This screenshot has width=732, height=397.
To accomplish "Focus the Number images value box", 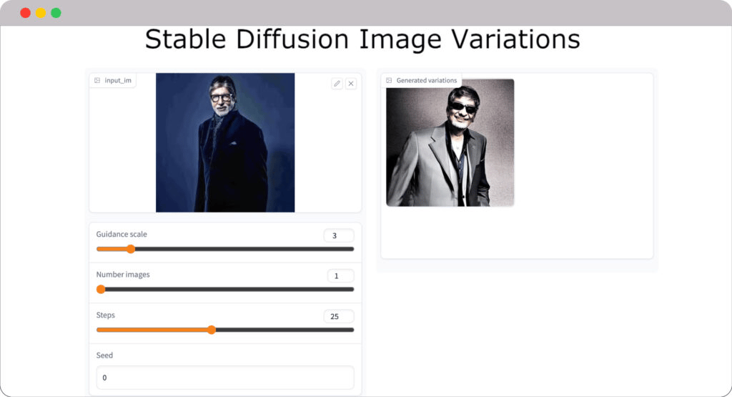I will click(340, 275).
